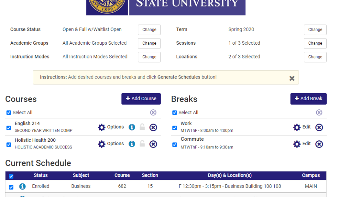Click 'HOLISTIC ACADEMIC SUCCESS' subtitle
Screen dimensions: 339x197
tap(43, 147)
